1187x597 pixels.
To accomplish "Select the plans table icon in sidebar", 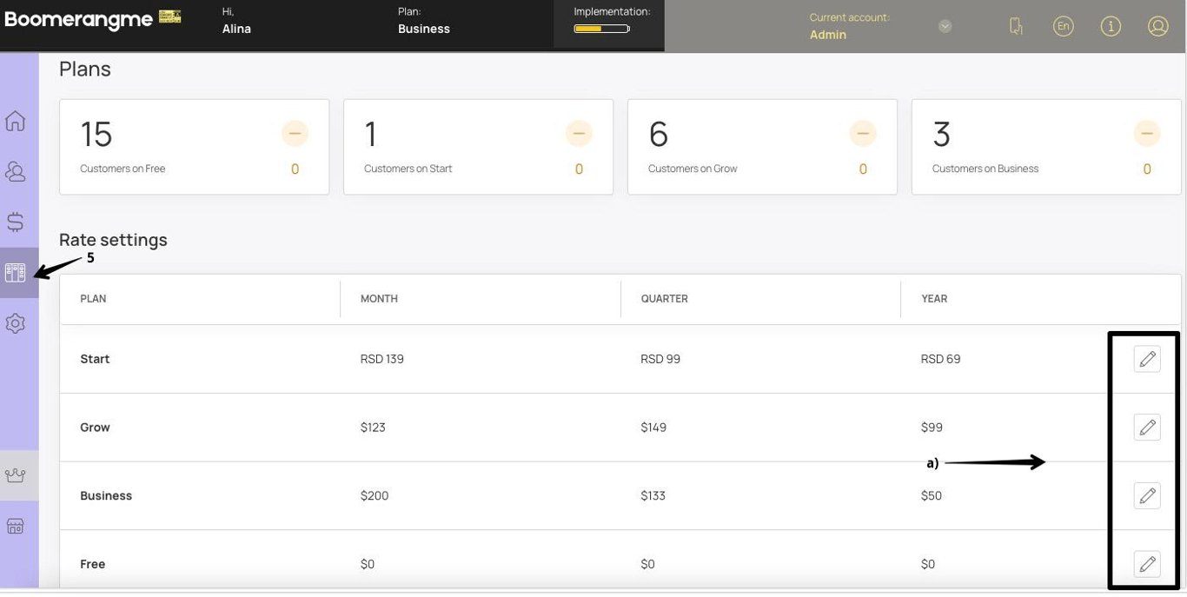I will (x=16, y=273).
